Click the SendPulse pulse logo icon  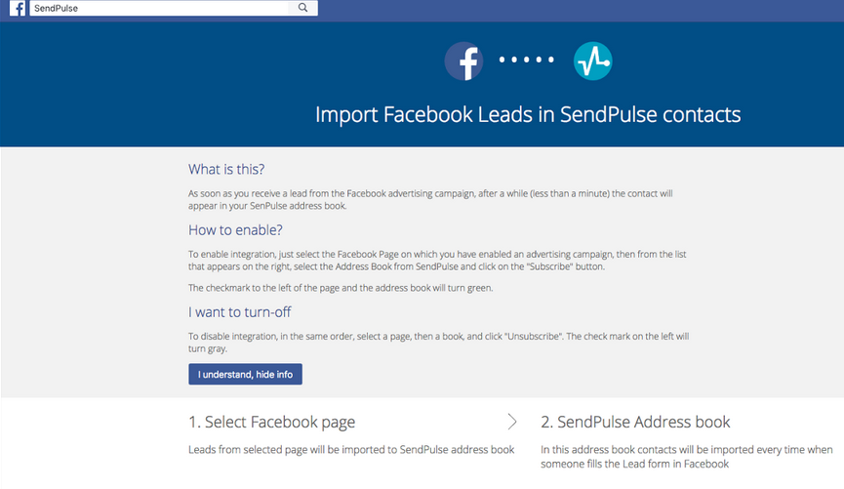pos(592,61)
